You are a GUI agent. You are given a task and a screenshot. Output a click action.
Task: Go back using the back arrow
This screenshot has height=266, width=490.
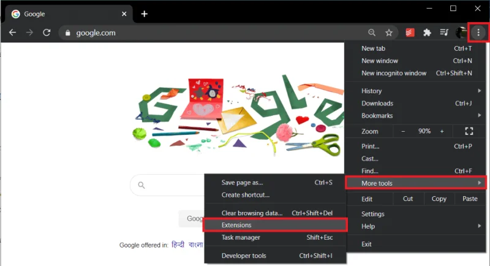[x=12, y=32]
